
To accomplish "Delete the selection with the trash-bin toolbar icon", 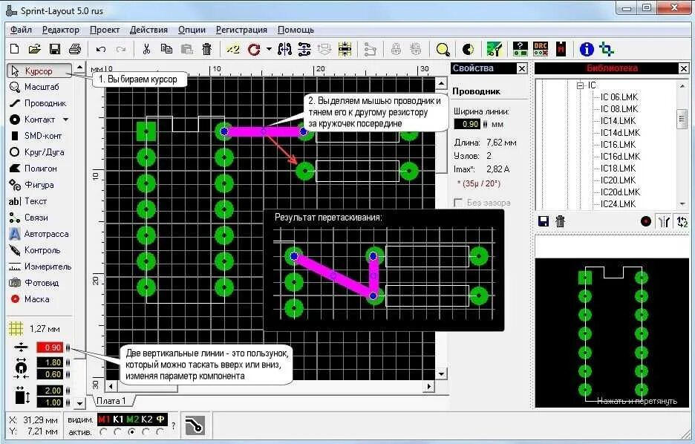I will pyautogui.click(x=206, y=49).
